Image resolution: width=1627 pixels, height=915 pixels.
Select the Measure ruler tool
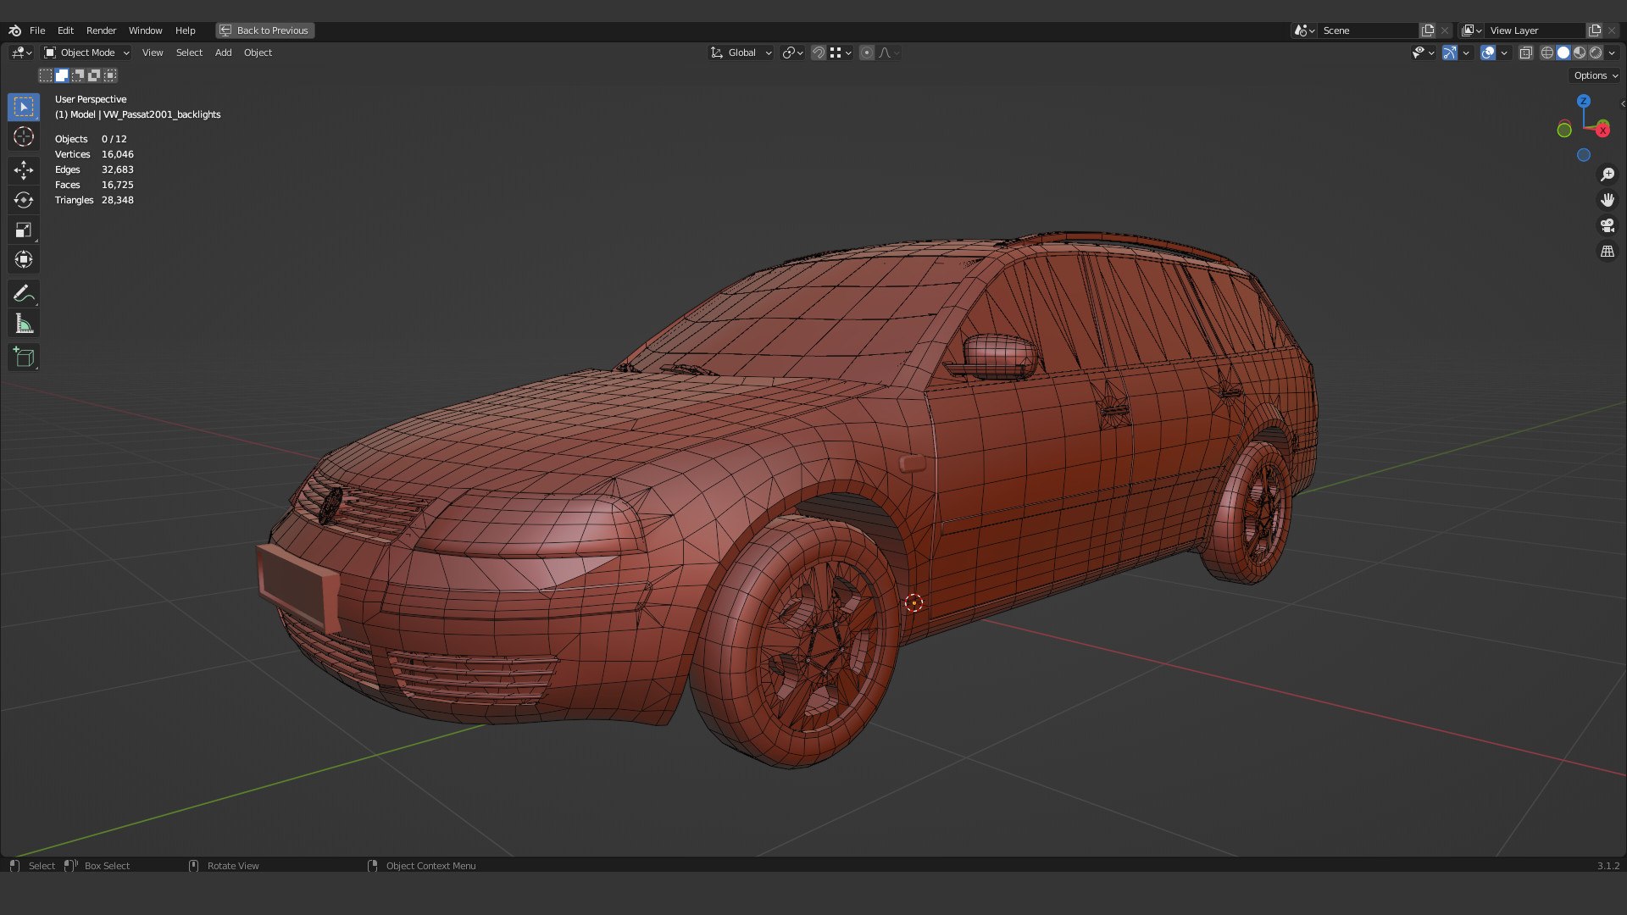click(x=24, y=324)
